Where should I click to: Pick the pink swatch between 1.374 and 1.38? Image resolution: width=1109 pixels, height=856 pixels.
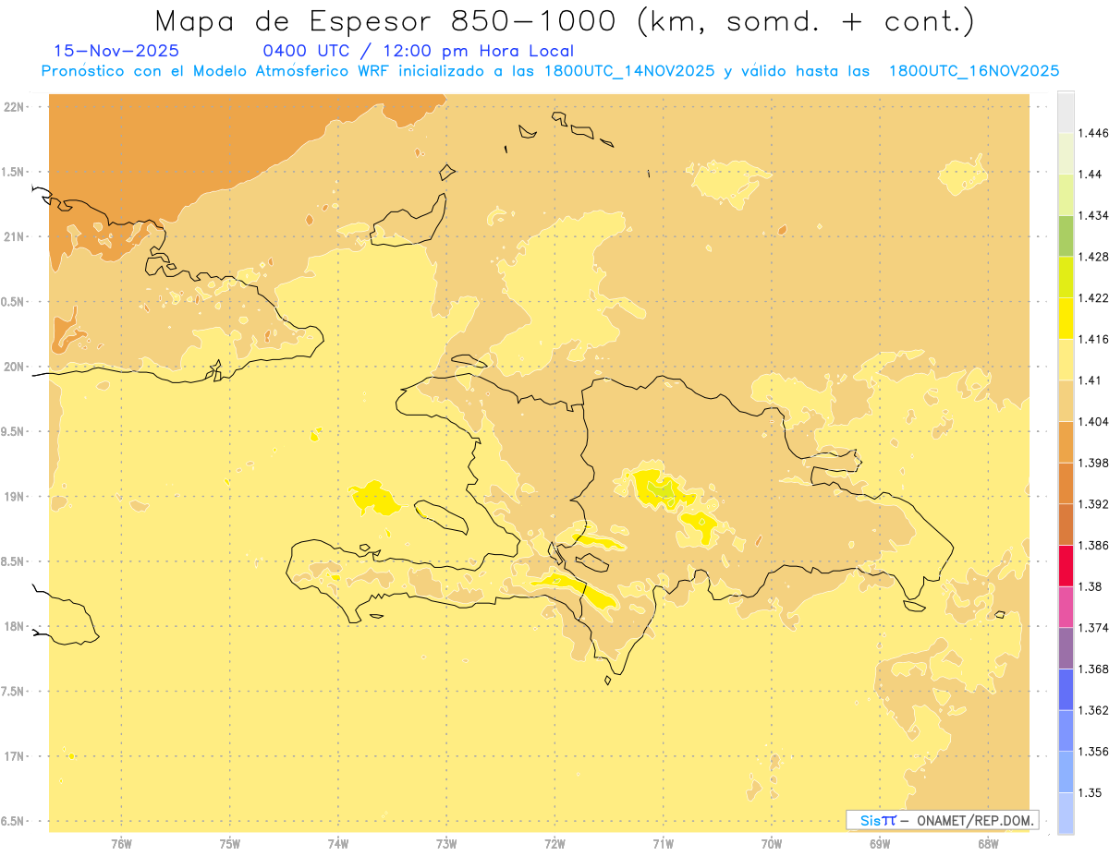1066,607
